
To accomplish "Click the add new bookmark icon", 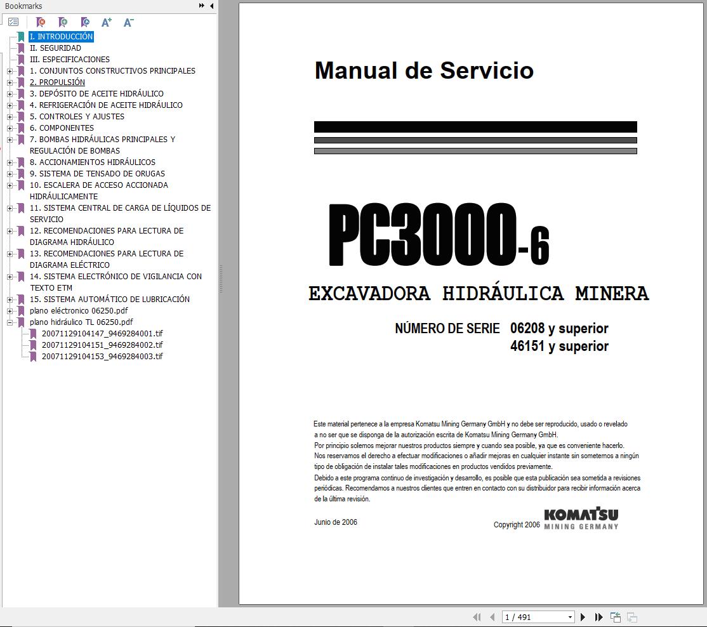I will (x=63, y=22).
